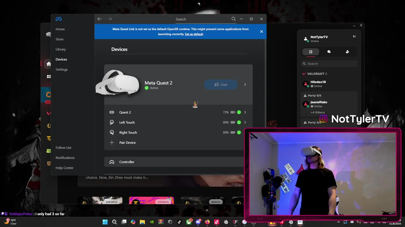The image size is (405, 227).
Task: Select the friends list tab icon
Action: tap(311, 52)
